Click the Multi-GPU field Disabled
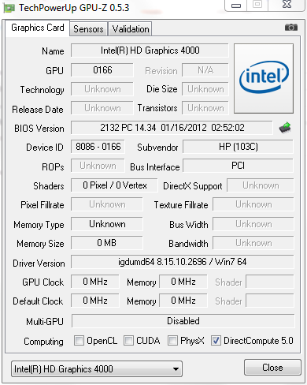The width and height of the screenshot is (307, 385). coord(183,321)
